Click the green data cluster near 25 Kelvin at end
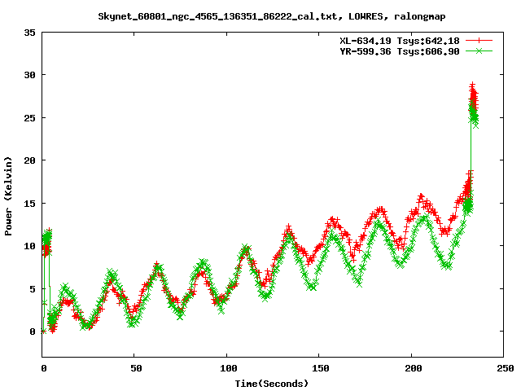 [x=474, y=115]
